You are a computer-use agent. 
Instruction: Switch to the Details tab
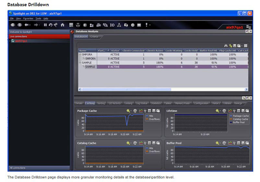point(79,103)
